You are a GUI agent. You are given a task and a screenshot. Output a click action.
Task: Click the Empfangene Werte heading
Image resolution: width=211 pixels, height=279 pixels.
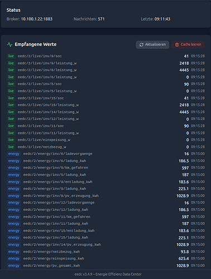(36, 45)
